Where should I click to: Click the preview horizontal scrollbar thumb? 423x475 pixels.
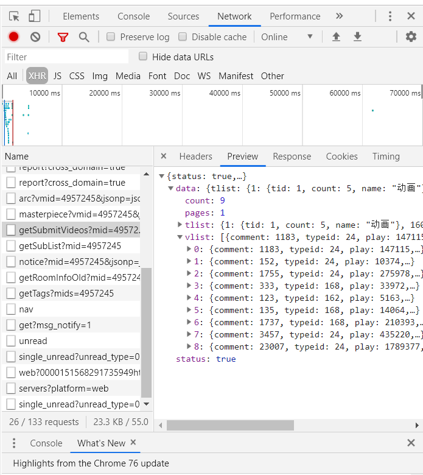coord(230,425)
